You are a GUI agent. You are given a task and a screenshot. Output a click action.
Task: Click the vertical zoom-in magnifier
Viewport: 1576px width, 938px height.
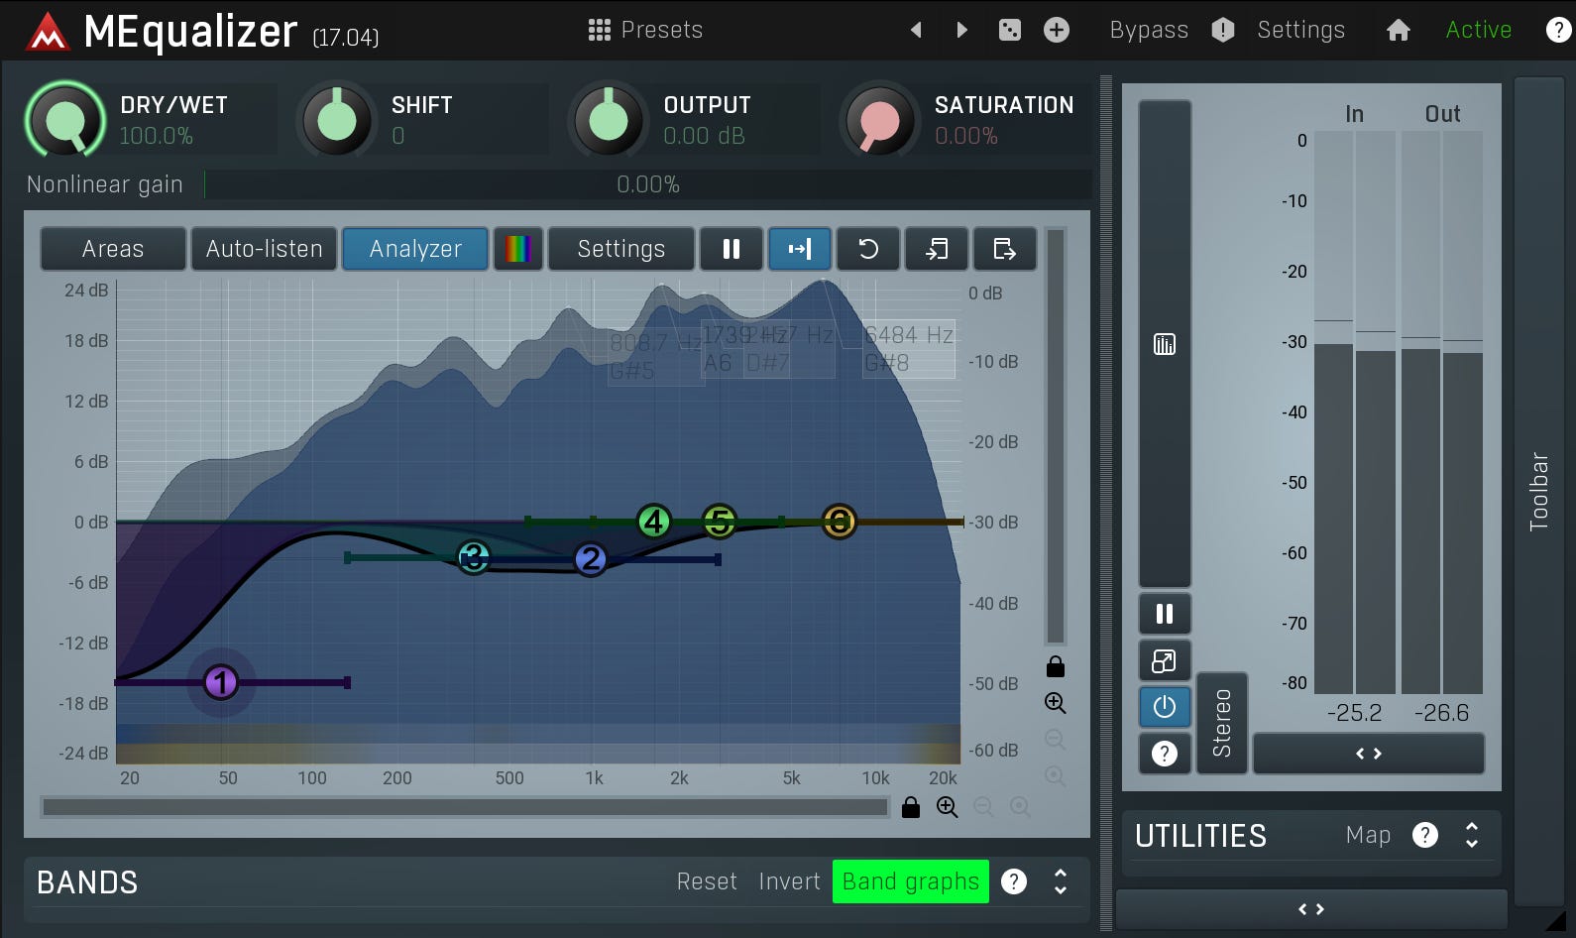[1056, 703]
